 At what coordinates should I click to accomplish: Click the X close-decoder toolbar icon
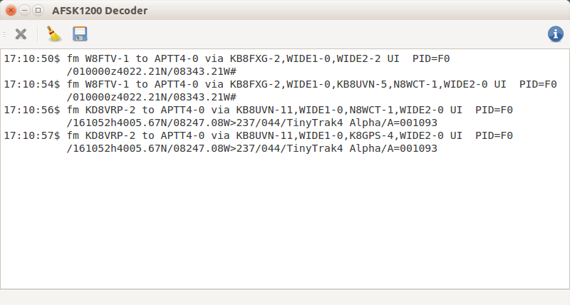coord(21,34)
